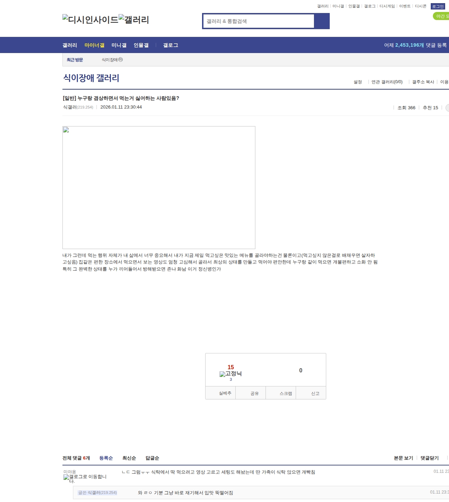Image resolution: width=449 pixels, height=502 pixels.
Task: Click the 글쓴 식갤러(219.254) reply author
Action: [x=97, y=493]
